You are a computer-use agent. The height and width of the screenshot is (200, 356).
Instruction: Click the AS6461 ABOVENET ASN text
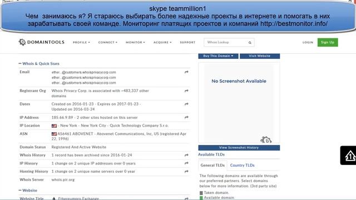(75, 134)
